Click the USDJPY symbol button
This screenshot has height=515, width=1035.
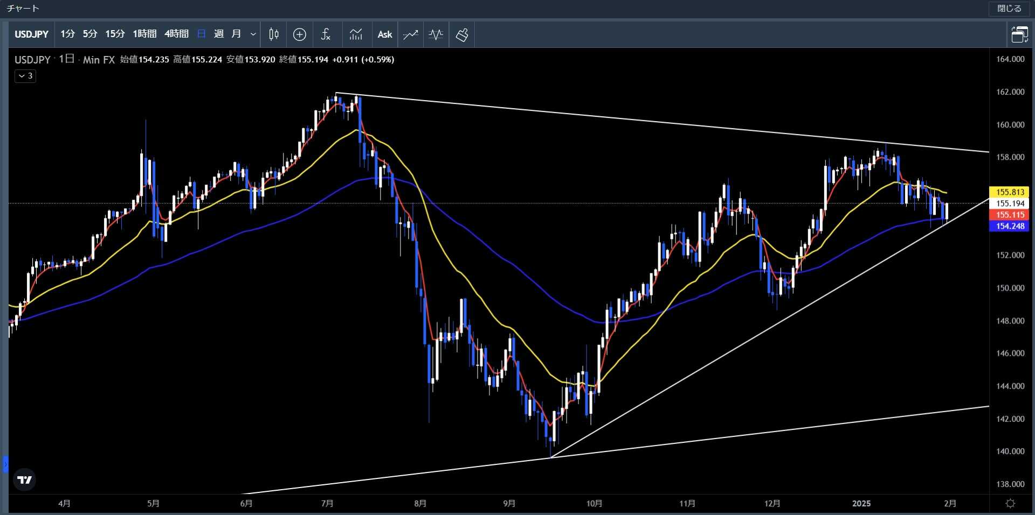pos(31,34)
